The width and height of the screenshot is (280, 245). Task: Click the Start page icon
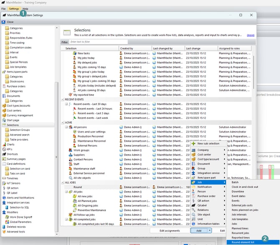pos(4,120)
